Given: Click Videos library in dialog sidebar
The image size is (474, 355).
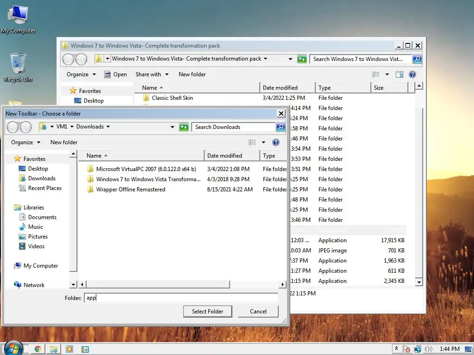Looking at the screenshot, I should click(32, 246).
